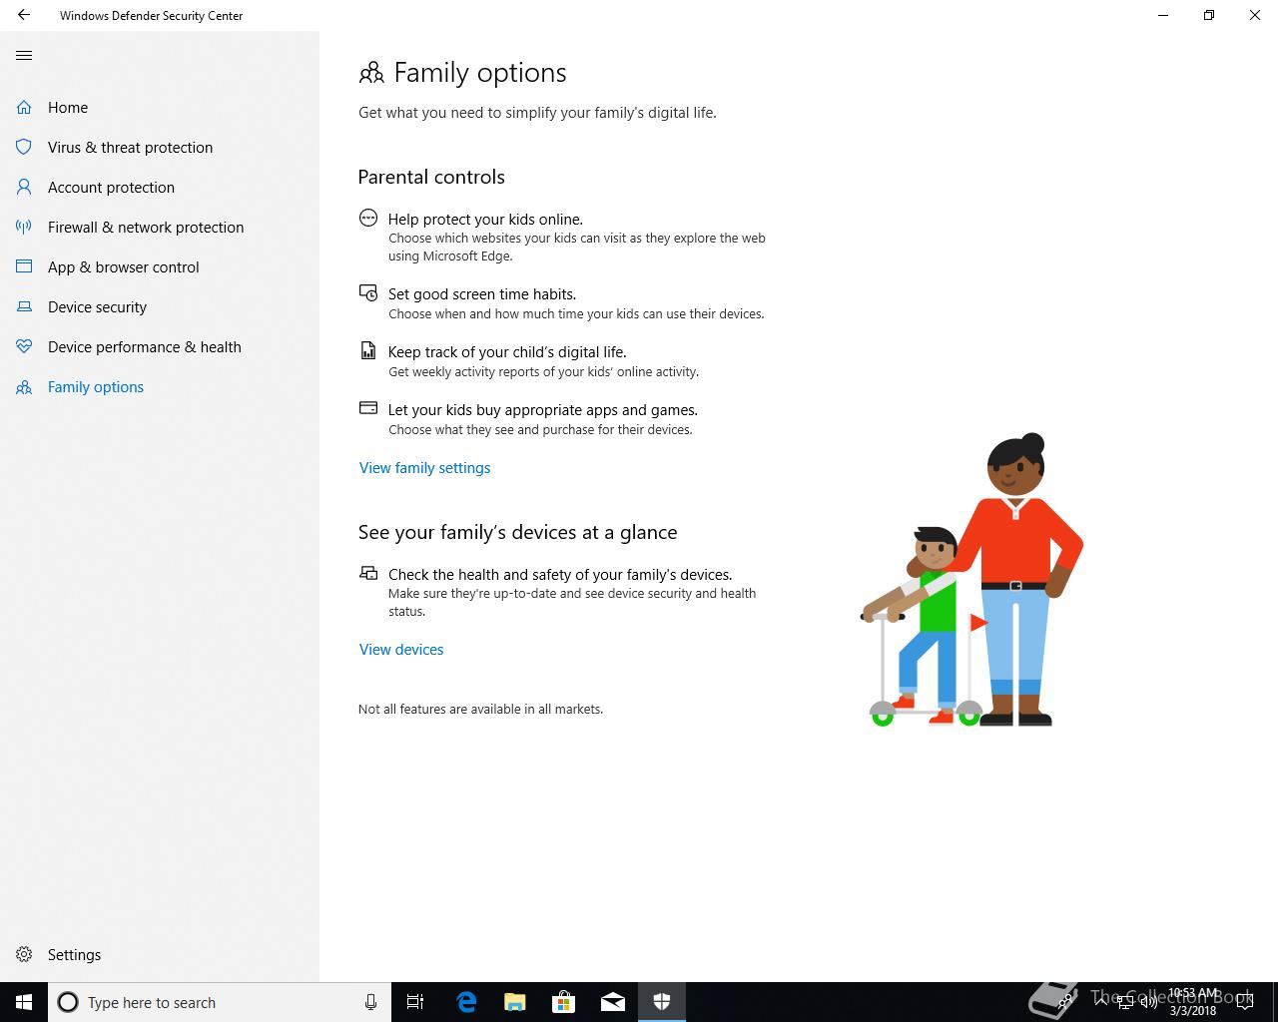Click the back arrow in title bar
The width and height of the screenshot is (1278, 1022).
pyautogui.click(x=24, y=15)
